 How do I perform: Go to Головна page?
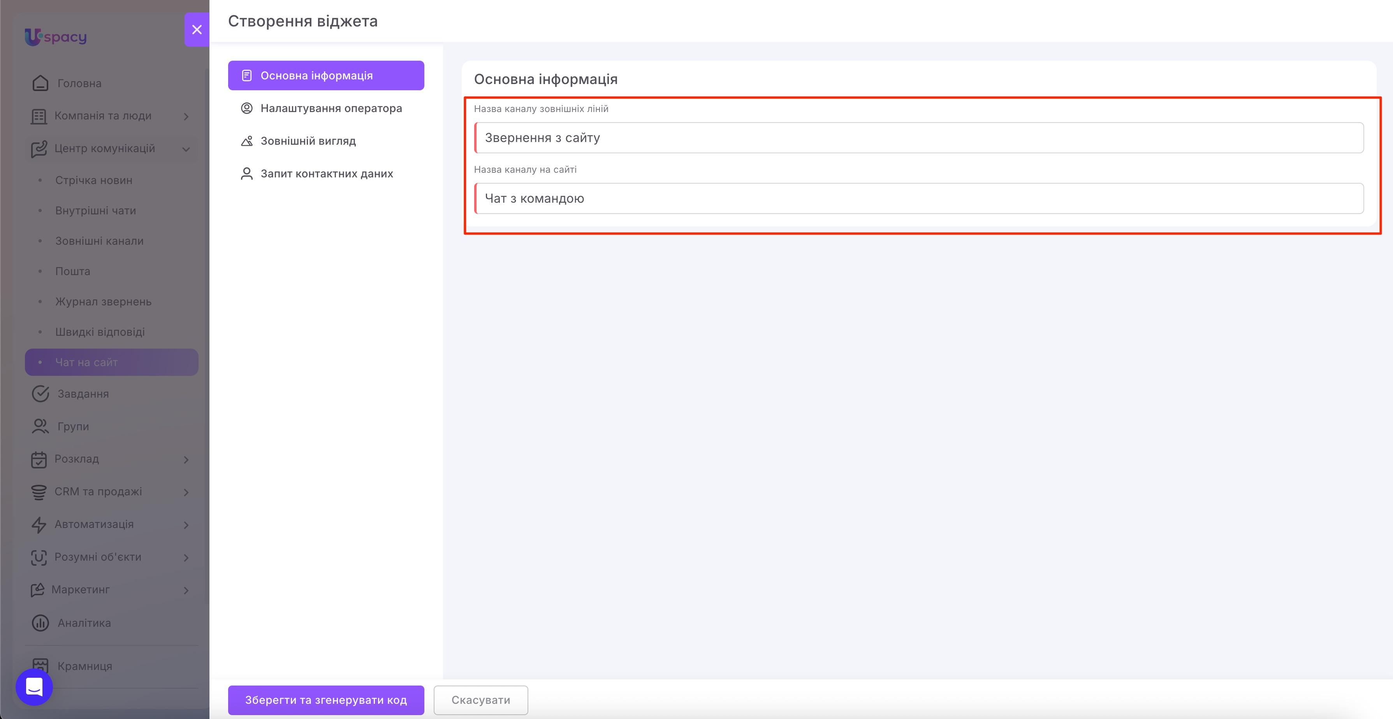click(79, 83)
